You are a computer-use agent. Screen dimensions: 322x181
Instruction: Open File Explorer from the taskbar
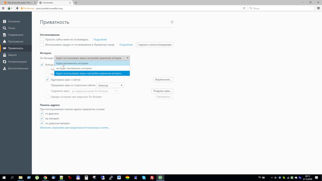[x=21, y=178]
